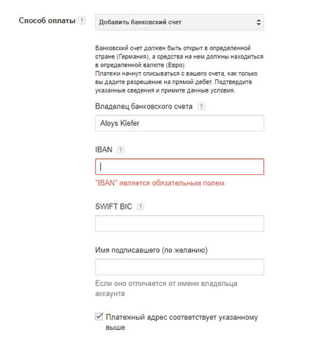Focus the account owner field with Aloys Kiefer
Viewport: 330px width, 340px height.
tap(179, 123)
